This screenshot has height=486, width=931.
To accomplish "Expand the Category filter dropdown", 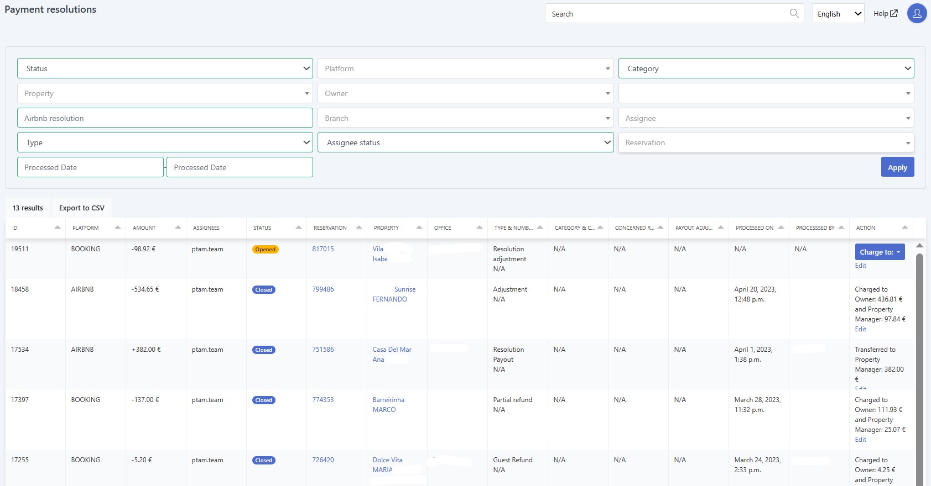I will click(x=766, y=68).
